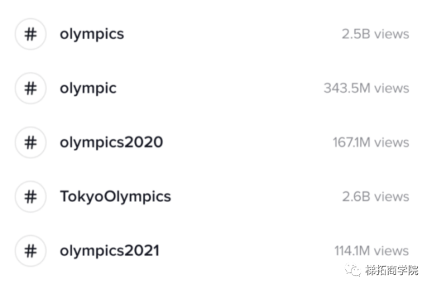Select the olympic hashtag suggestion

[88, 89]
